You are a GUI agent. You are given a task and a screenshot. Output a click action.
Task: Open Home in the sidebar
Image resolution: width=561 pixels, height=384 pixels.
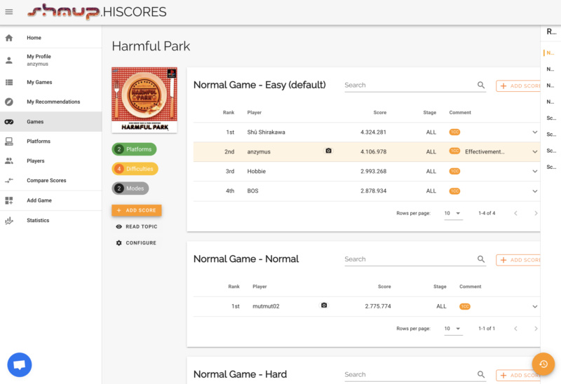point(50,38)
